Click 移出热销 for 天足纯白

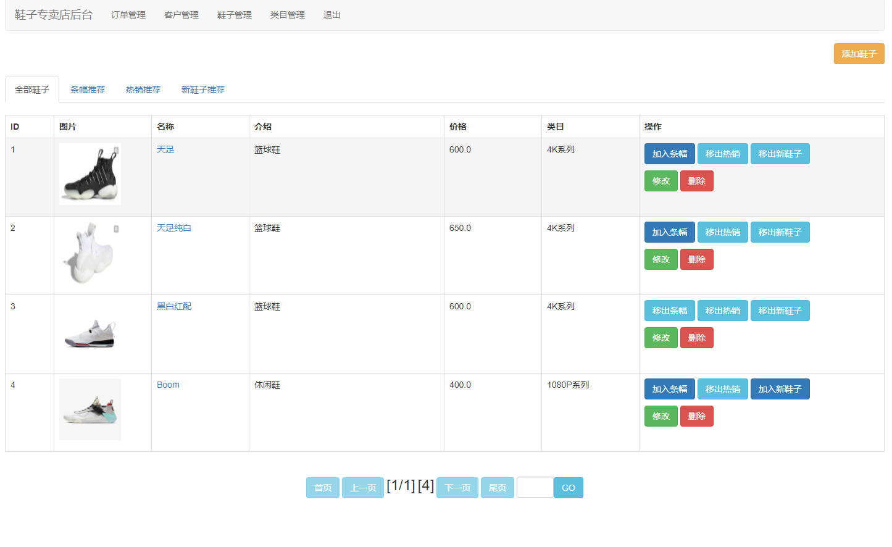point(722,232)
